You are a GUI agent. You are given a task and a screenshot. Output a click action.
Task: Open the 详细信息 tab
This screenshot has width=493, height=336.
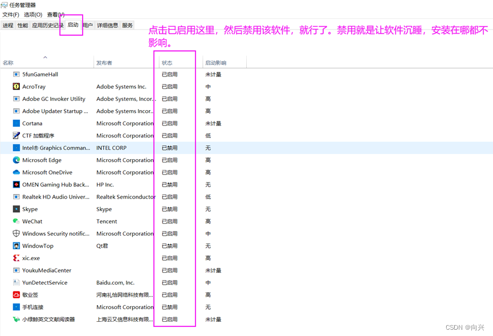(x=108, y=26)
